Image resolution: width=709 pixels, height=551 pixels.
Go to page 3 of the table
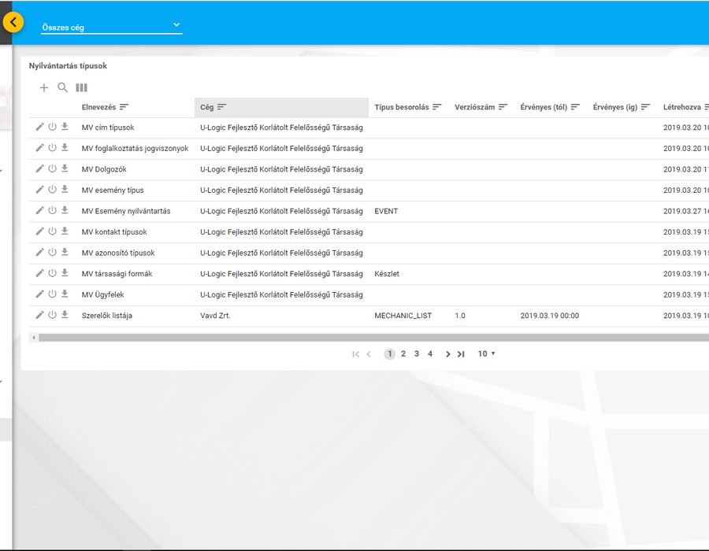(x=417, y=353)
